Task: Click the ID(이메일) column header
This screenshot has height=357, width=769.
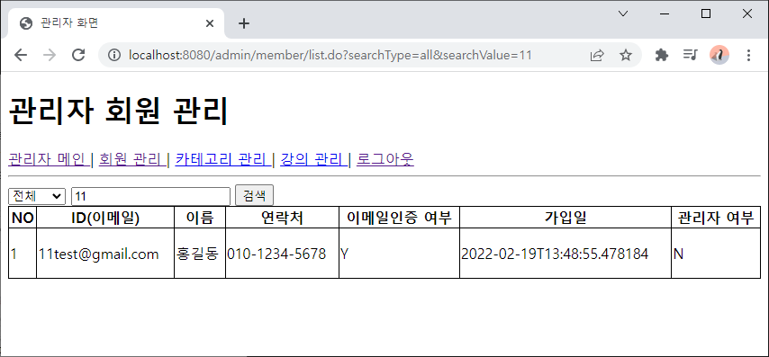Action: click(x=105, y=218)
